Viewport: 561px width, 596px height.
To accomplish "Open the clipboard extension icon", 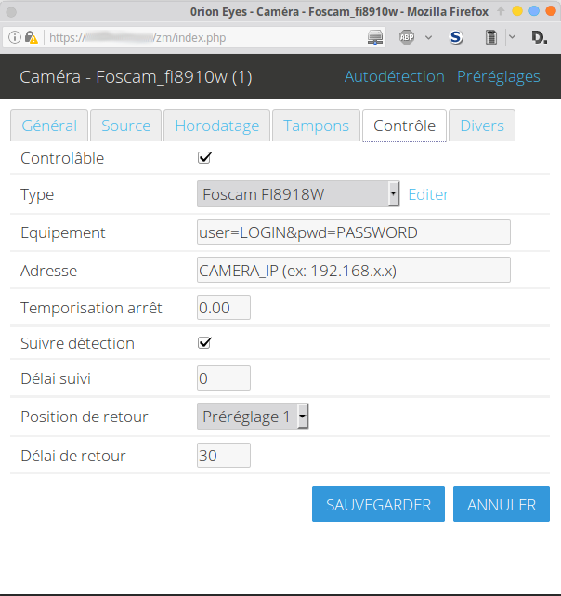I will tap(491, 37).
